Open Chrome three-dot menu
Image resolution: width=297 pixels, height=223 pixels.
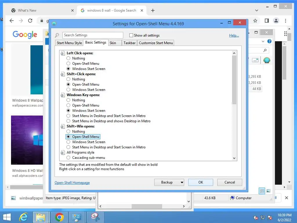285,21
